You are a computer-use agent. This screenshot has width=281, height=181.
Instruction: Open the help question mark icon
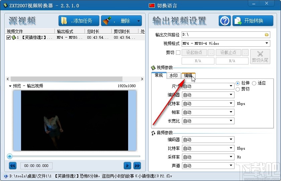(x=225, y=21)
